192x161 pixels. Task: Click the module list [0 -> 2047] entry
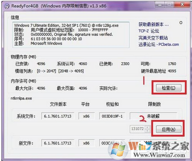pos(46,71)
